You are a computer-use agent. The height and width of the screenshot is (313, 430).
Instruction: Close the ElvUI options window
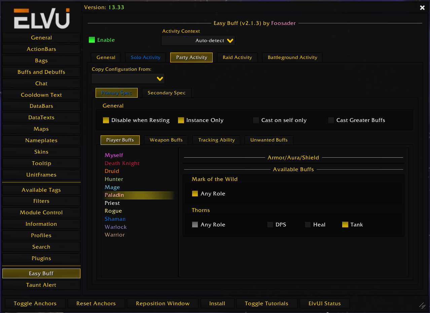tap(422, 8)
